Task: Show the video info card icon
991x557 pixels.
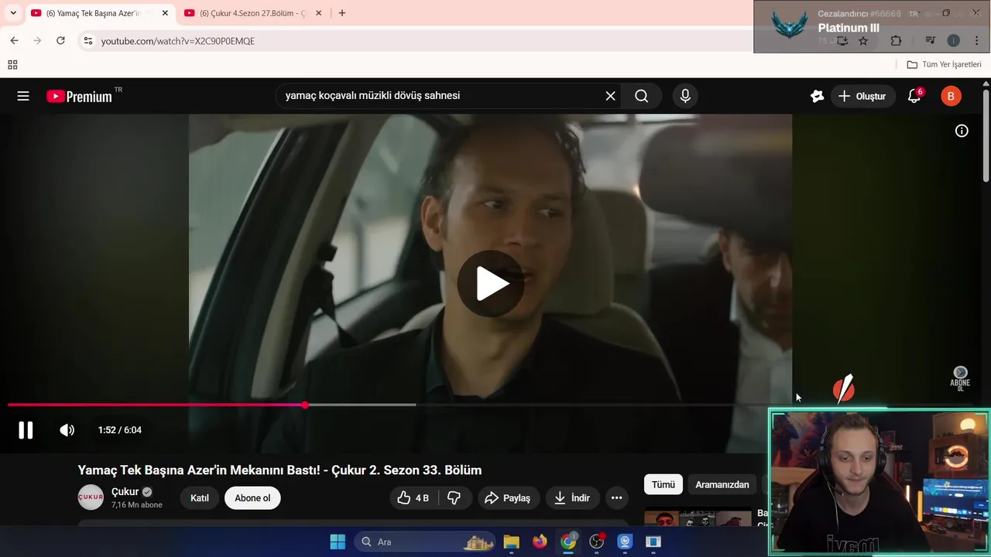Action: coord(962,131)
